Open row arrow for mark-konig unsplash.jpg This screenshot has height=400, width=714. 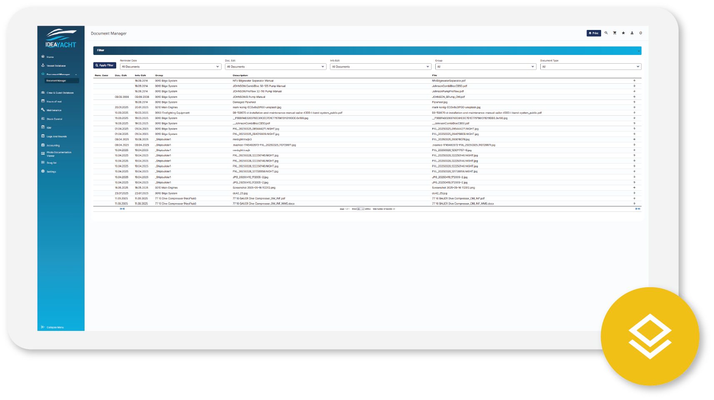point(634,107)
